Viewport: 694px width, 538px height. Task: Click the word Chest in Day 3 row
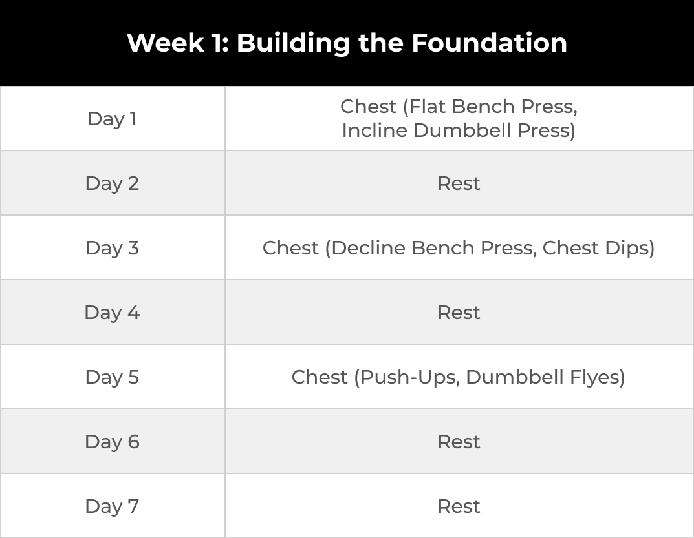[x=290, y=248]
